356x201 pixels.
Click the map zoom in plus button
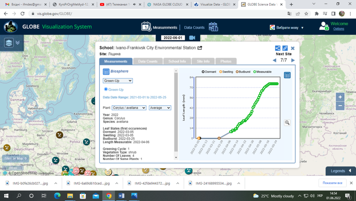click(340, 97)
